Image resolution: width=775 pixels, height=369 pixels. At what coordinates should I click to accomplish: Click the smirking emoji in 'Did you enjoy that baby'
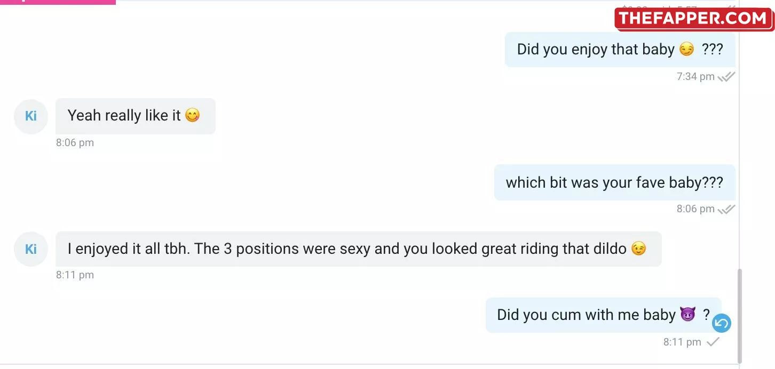686,50
